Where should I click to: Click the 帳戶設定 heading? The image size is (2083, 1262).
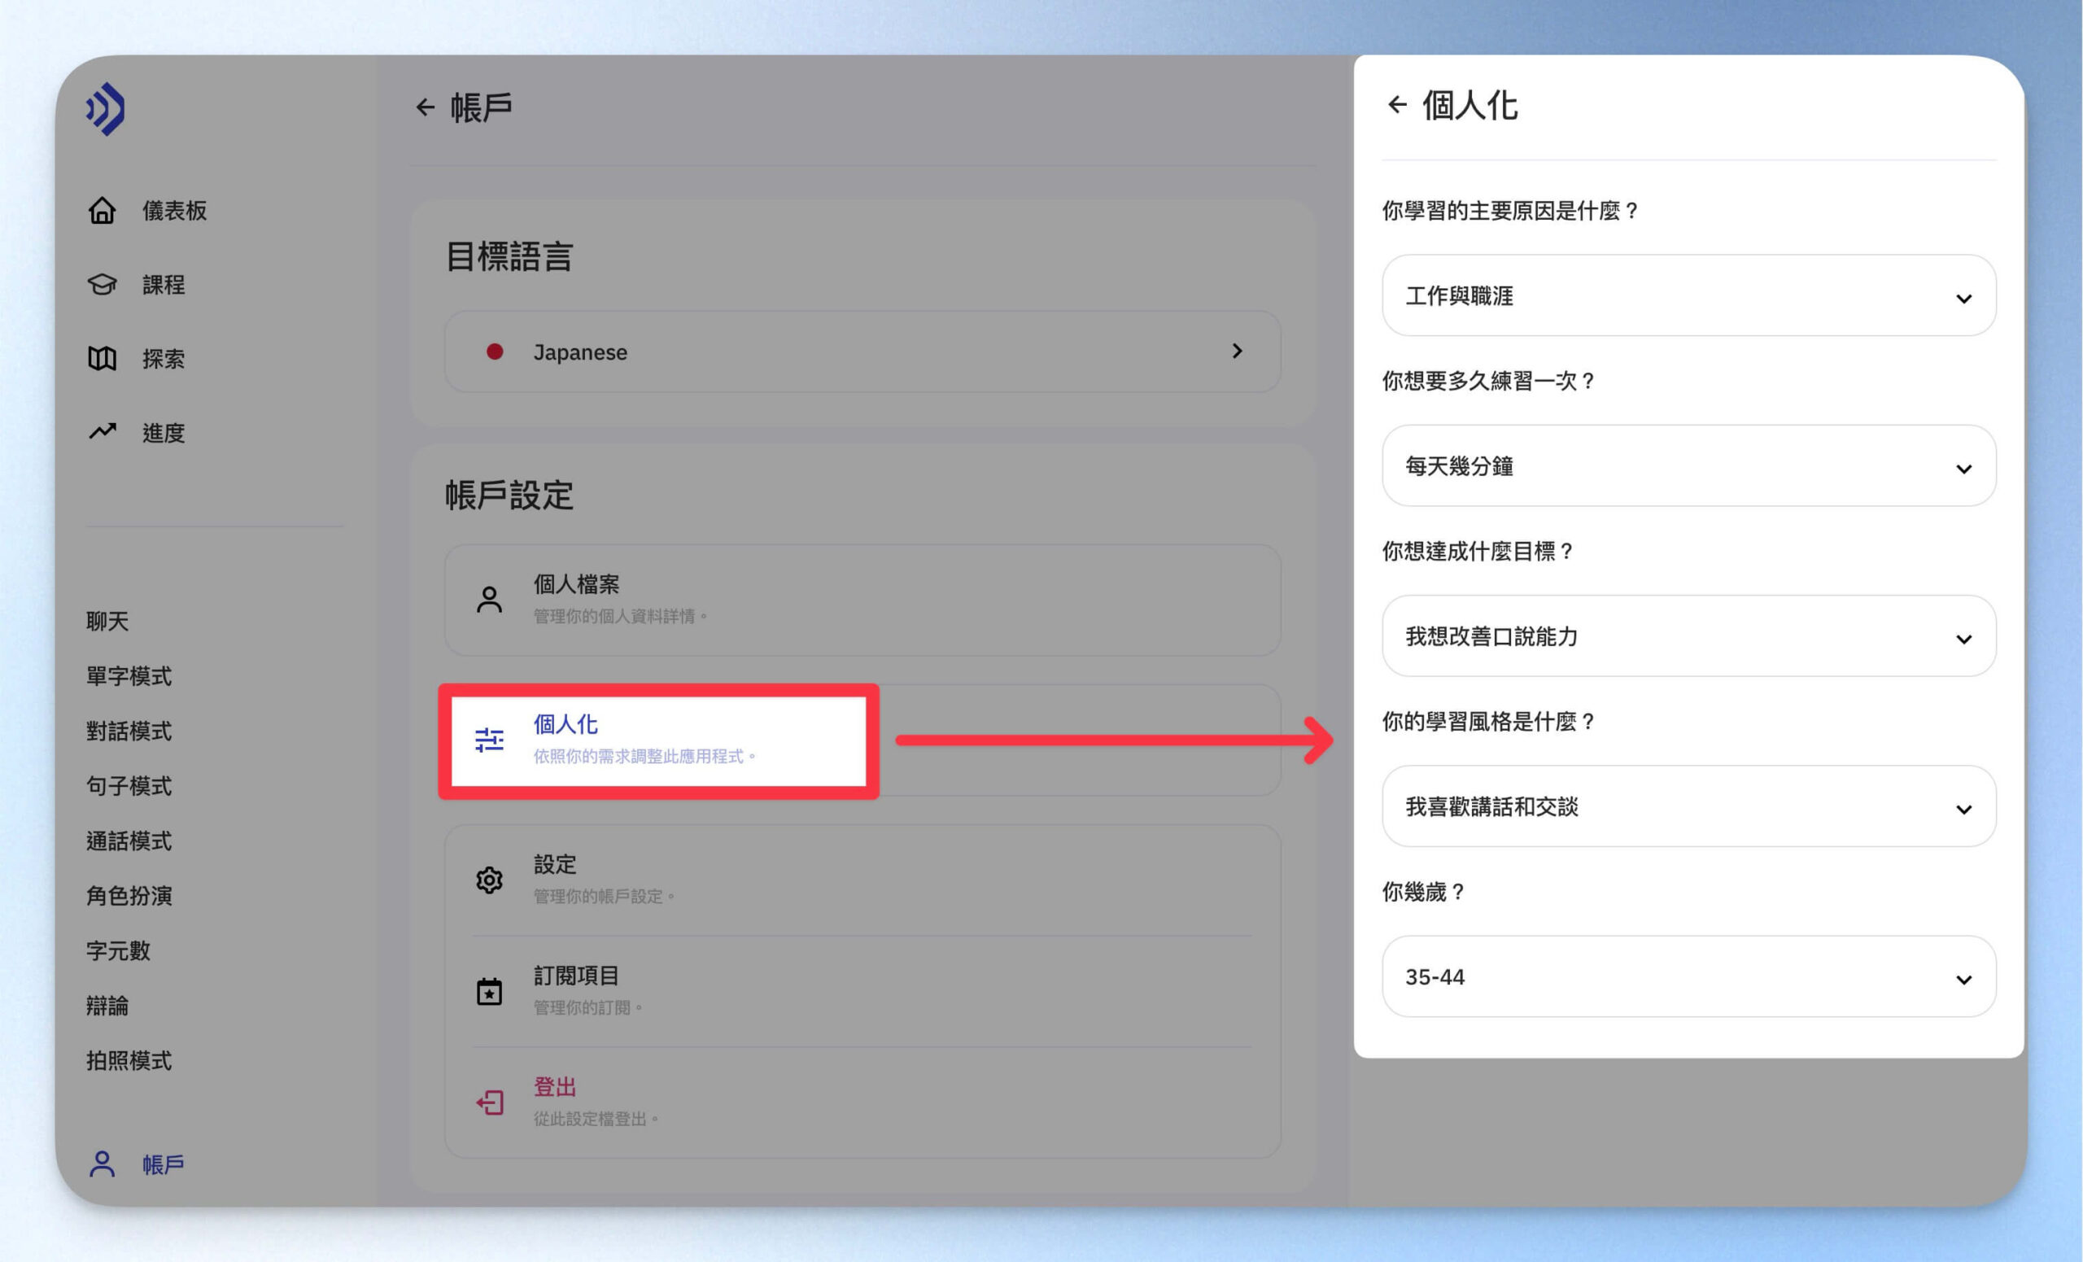point(509,496)
